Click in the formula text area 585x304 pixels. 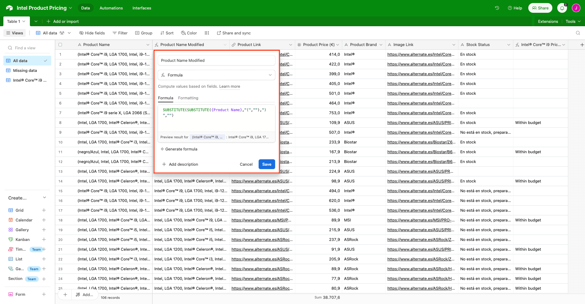click(x=216, y=118)
